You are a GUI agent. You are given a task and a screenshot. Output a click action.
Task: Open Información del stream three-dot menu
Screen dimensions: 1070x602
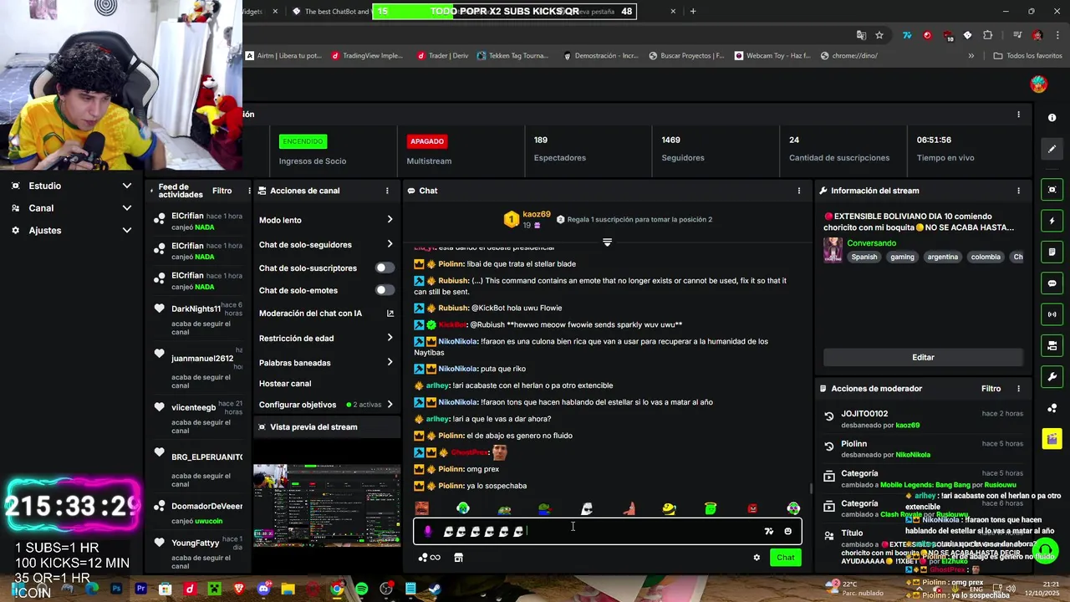point(1018,191)
